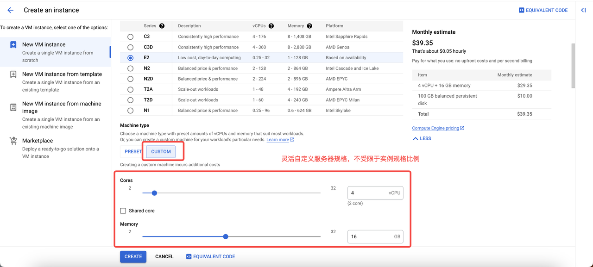Click the Cores vCPU input field
This screenshot has width=593, height=267.
(x=368, y=193)
